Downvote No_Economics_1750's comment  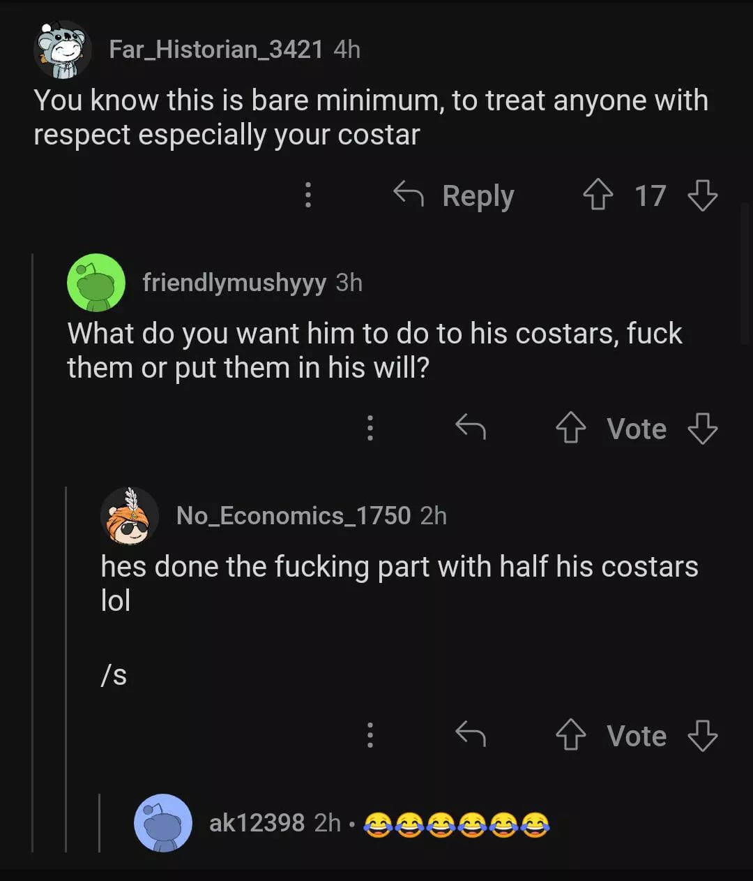(x=702, y=736)
